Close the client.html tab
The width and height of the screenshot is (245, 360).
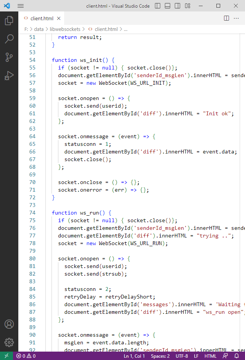(59, 18)
